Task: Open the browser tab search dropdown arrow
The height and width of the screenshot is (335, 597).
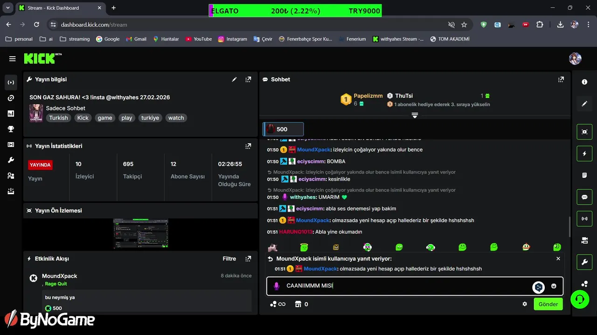Action: pos(8,8)
